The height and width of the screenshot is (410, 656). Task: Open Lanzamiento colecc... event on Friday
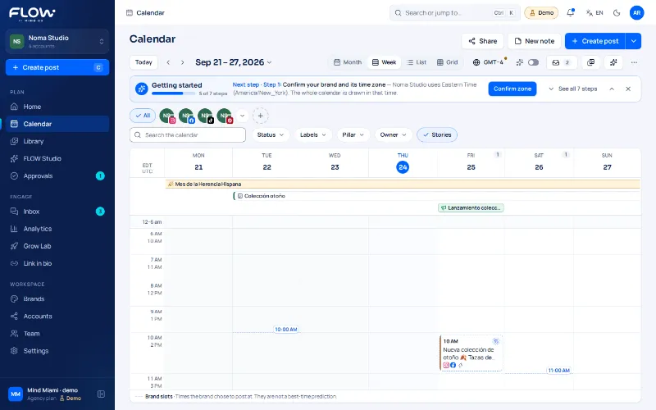point(471,208)
